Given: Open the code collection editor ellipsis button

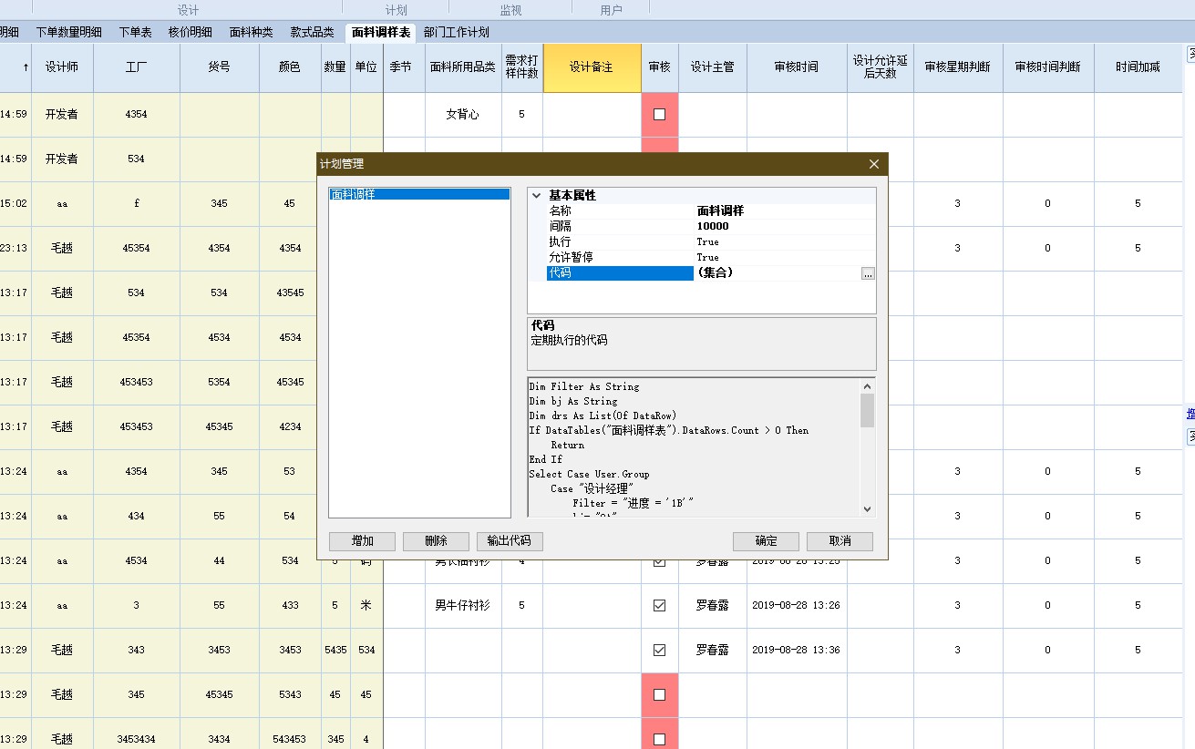Looking at the screenshot, I should pos(868,273).
